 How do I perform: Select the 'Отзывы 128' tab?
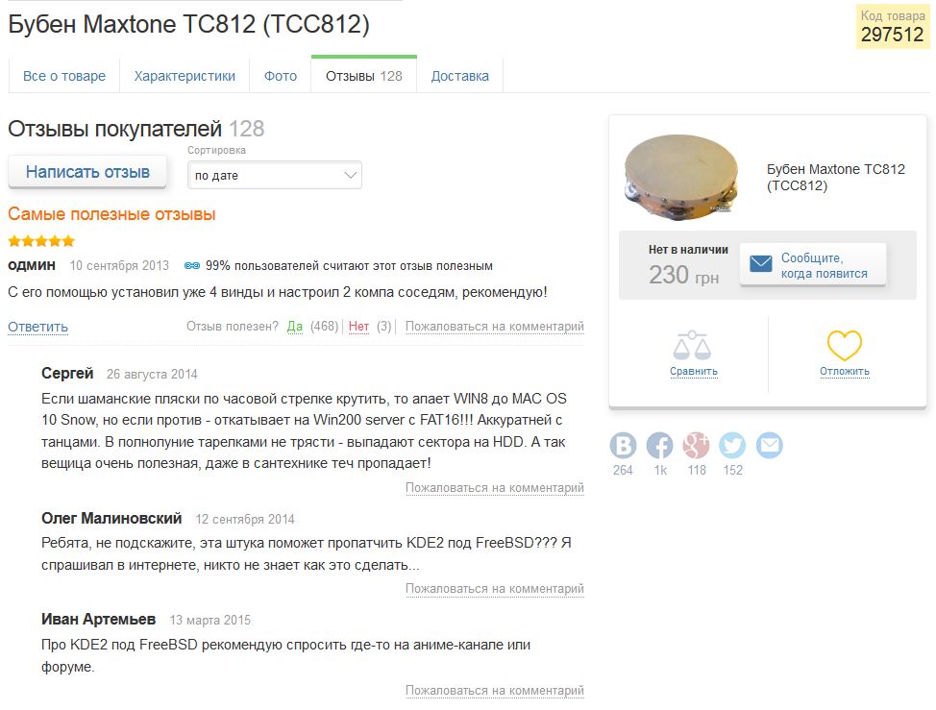(364, 76)
